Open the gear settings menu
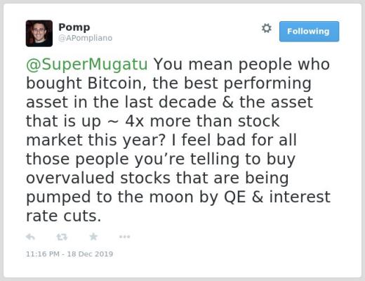 click(267, 28)
